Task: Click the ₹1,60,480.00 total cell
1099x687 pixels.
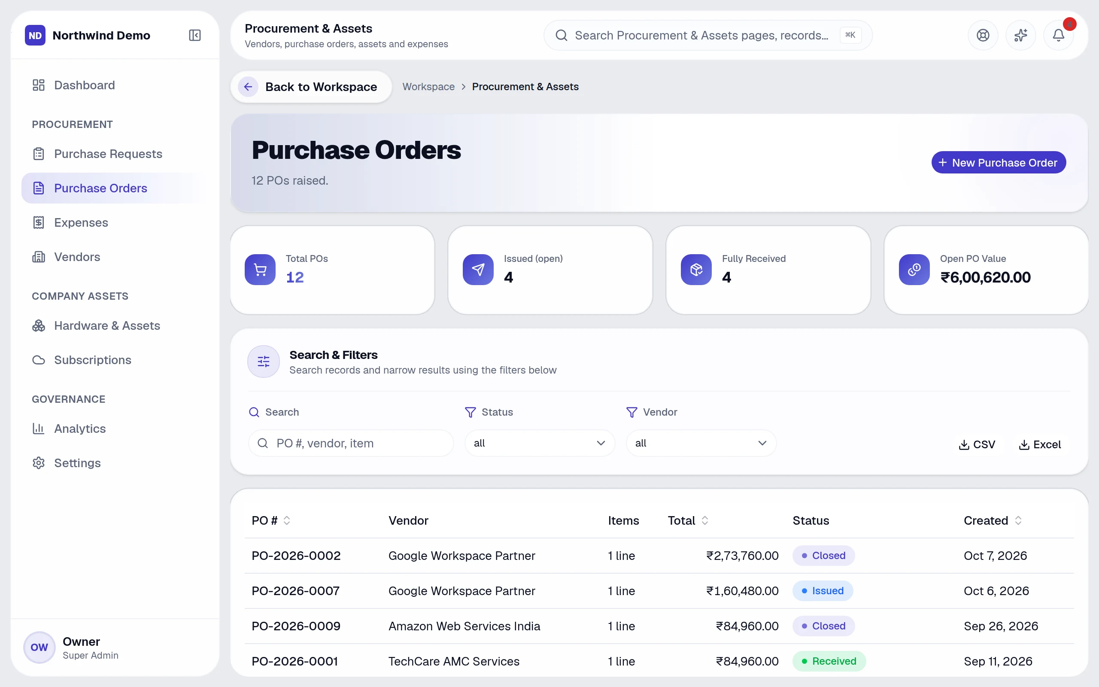Action: pyautogui.click(x=742, y=591)
